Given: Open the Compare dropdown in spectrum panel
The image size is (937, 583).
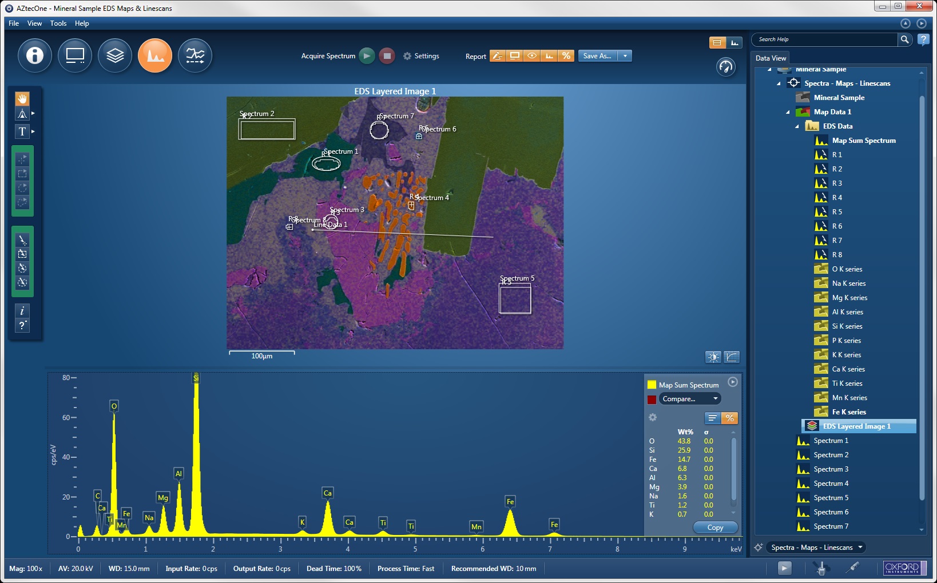Looking at the screenshot, I should pos(689,398).
